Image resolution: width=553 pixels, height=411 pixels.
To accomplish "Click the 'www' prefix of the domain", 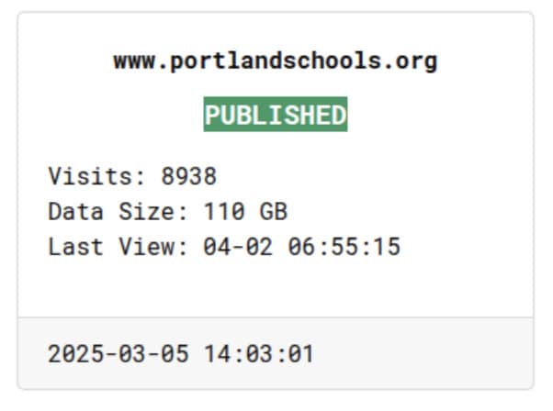I will tap(134, 61).
